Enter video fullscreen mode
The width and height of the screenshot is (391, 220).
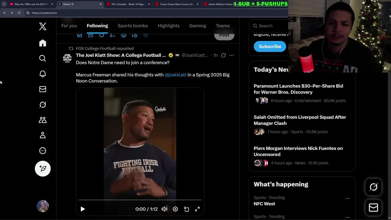click(x=197, y=209)
